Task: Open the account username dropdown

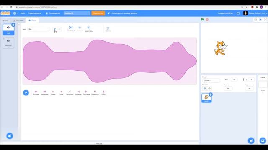Action: click(255, 13)
